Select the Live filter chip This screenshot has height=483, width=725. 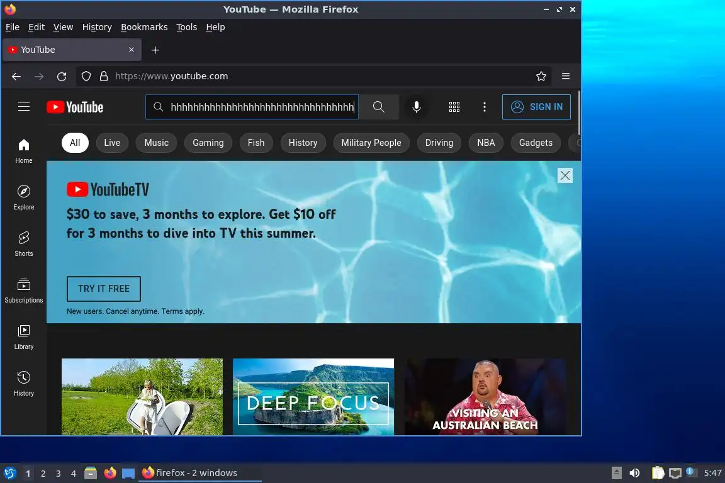coord(112,143)
